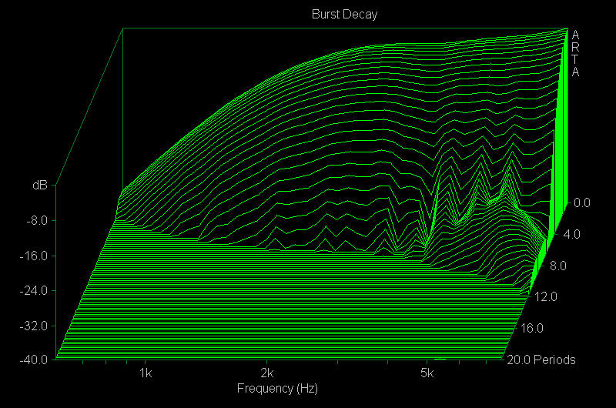
Task: Select the -8.0 dB tick label
Action: pos(37,221)
